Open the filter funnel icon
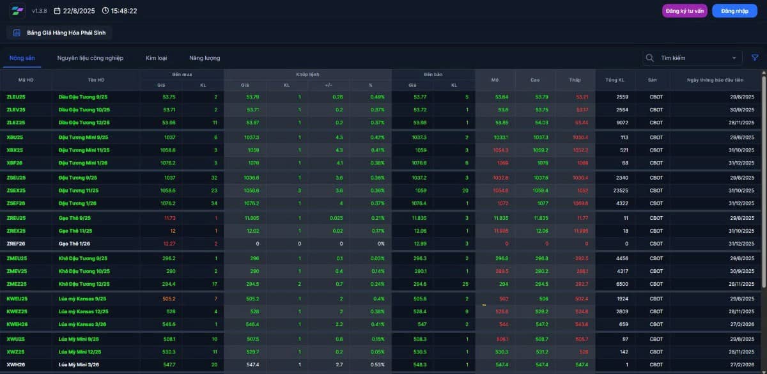This screenshot has width=767, height=374. click(x=755, y=58)
